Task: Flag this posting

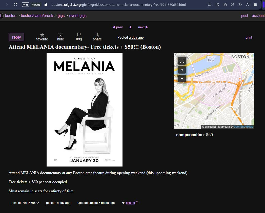Action: pyautogui.click(x=79, y=35)
